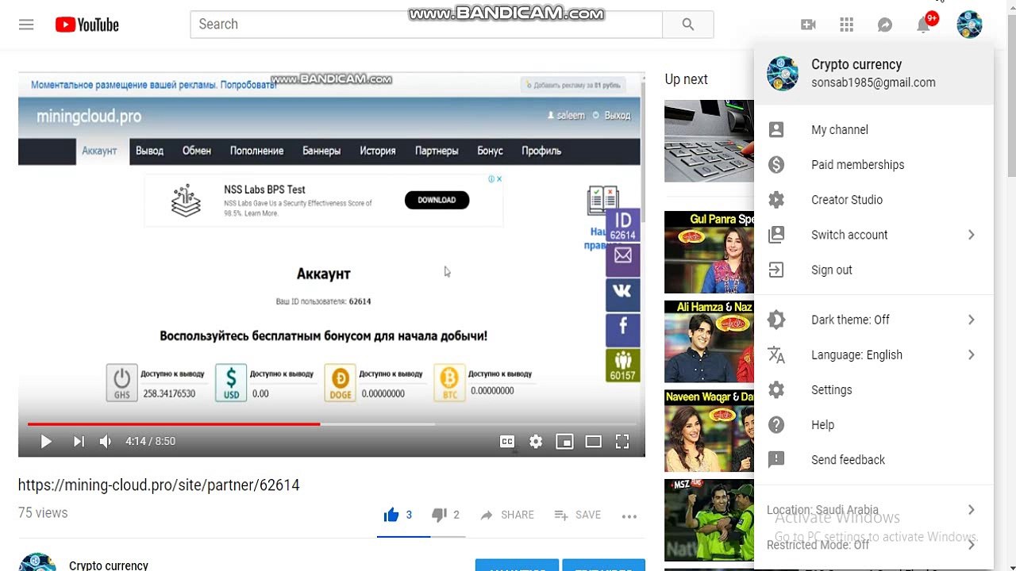Mute the video volume speaker
1016x571 pixels.
[106, 442]
